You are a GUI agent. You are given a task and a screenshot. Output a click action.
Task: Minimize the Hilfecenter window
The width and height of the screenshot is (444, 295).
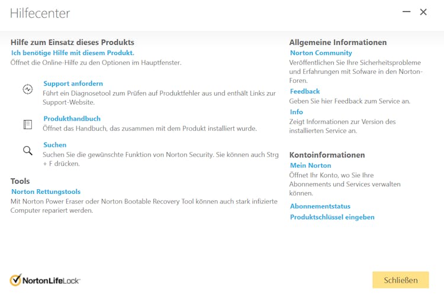point(406,12)
